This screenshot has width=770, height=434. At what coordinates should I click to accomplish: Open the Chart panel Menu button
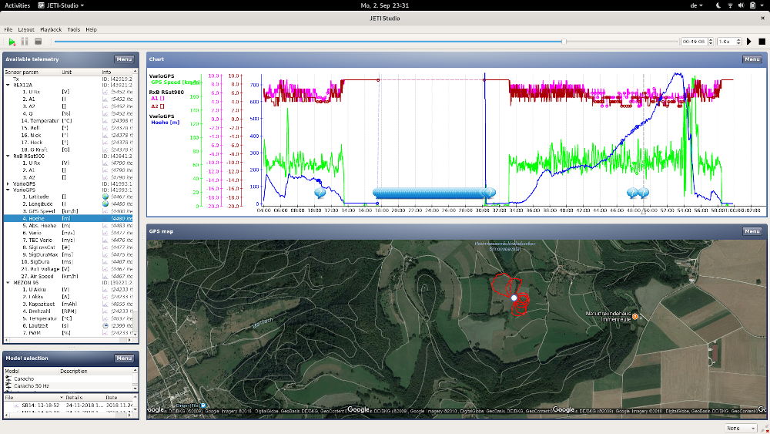click(752, 59)
